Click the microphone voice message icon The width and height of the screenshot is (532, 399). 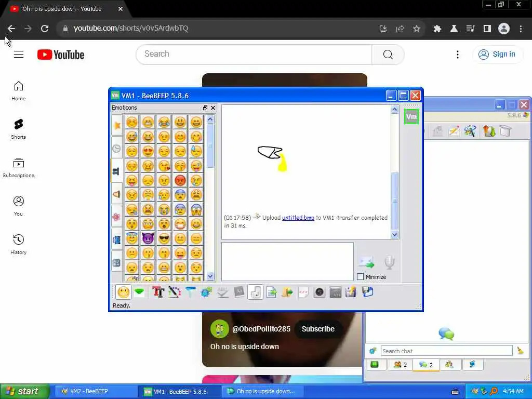390,262
